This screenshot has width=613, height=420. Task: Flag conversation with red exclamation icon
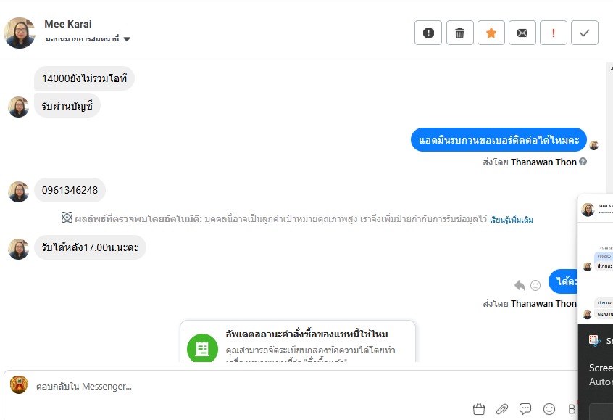pos(554,33)
